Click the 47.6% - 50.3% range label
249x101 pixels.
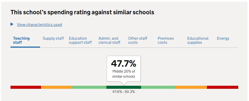[124, 92]
